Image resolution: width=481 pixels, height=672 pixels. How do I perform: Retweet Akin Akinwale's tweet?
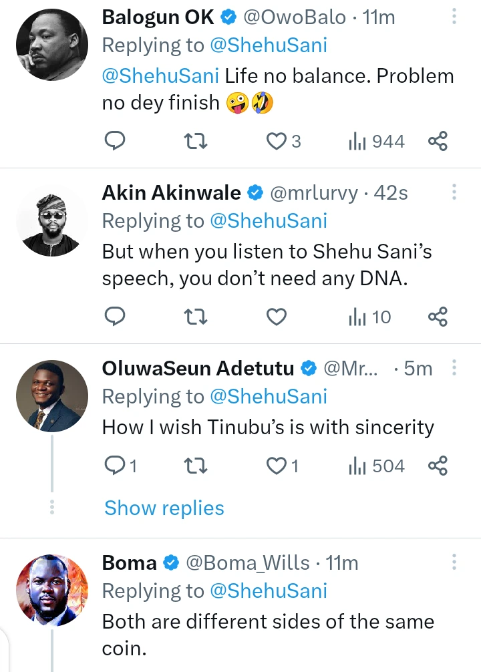pos(196,317)
